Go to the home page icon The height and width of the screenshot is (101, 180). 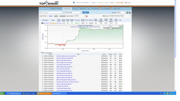[x=74, y=3]
